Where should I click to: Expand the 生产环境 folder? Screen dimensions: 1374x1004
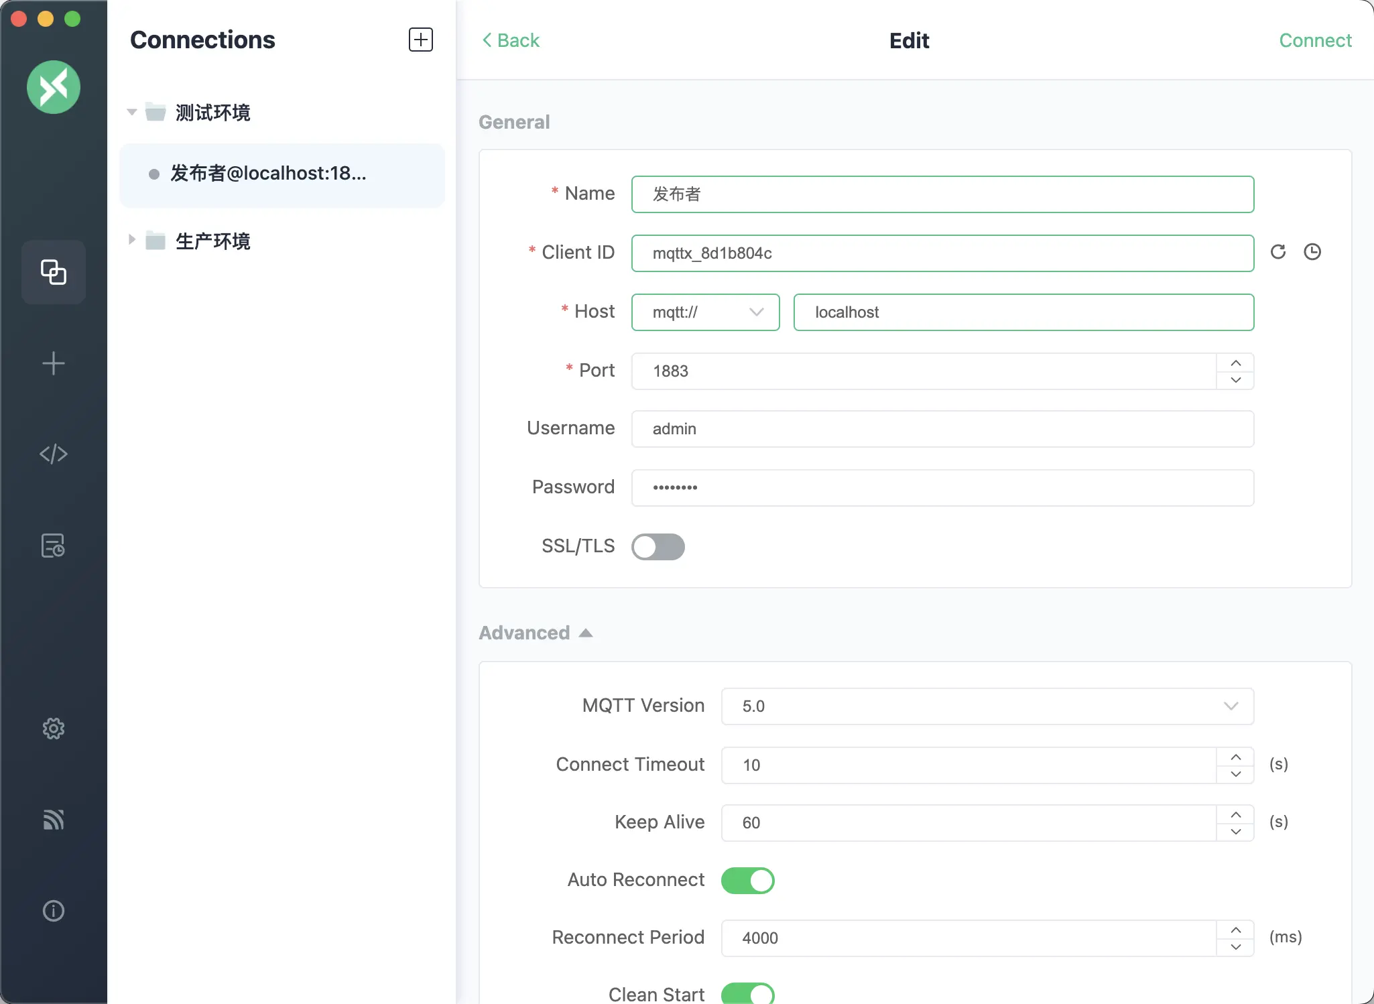tap(132, 240)
